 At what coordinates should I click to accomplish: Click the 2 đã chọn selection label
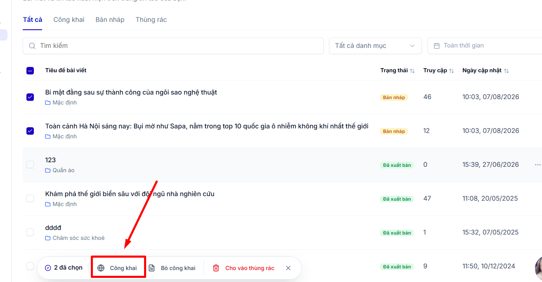[x=68, y=268]
